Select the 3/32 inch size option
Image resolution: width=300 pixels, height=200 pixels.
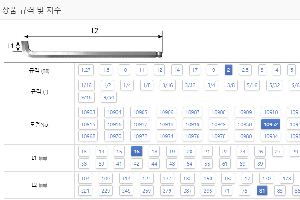pos(190,85)
